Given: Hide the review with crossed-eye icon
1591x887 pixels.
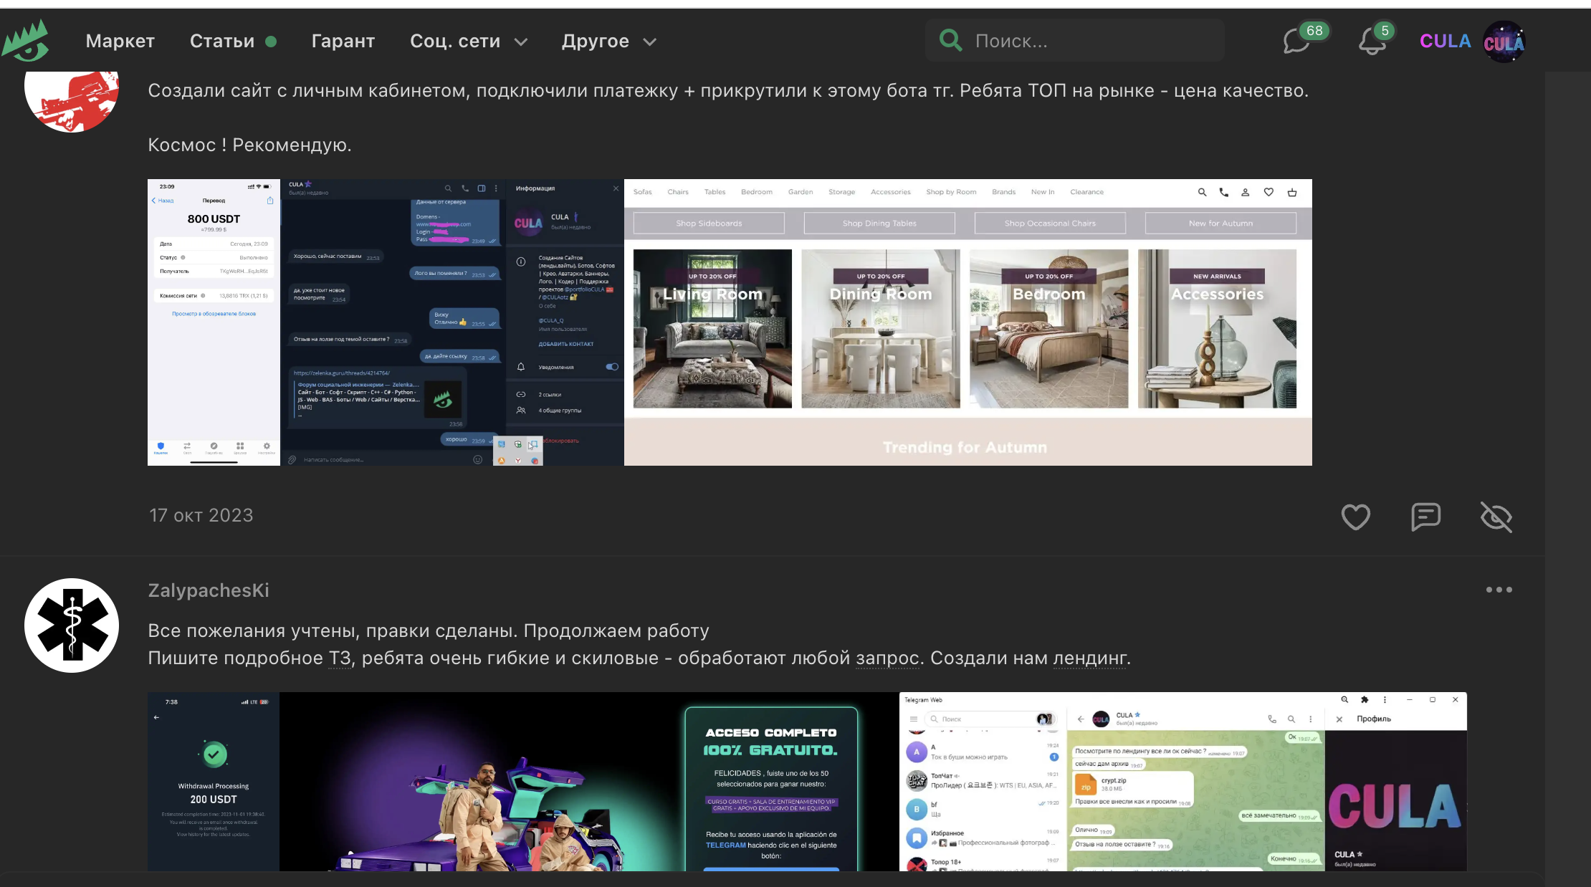Looking at the screenshot, I should tap(1496, 517).
